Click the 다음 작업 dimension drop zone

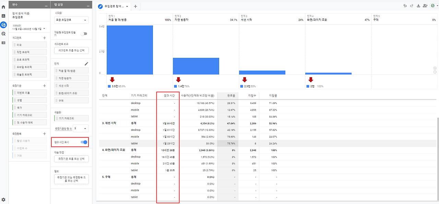72,159
